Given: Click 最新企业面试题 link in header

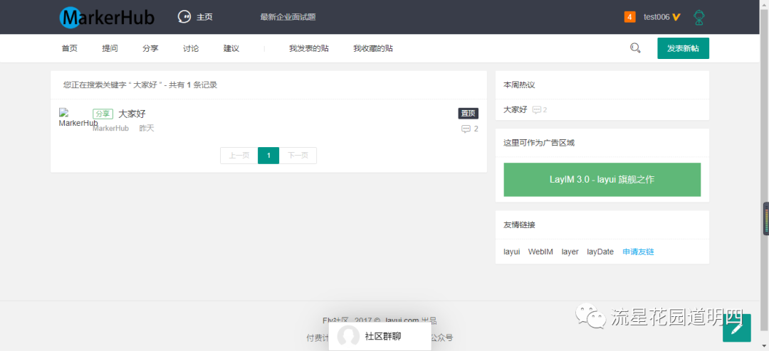Looking at the screenshot, I should point(288,17).
